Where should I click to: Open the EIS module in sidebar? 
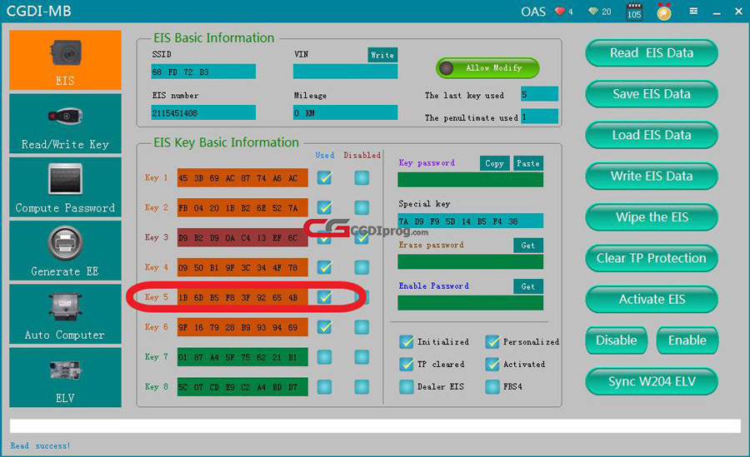[x=65, y=60]
